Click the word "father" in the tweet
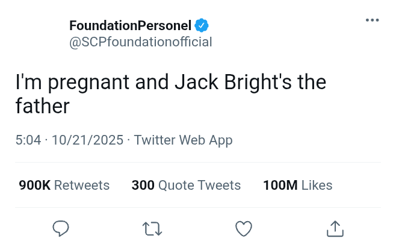Viewport: 396px width, 250px height. 43,107
